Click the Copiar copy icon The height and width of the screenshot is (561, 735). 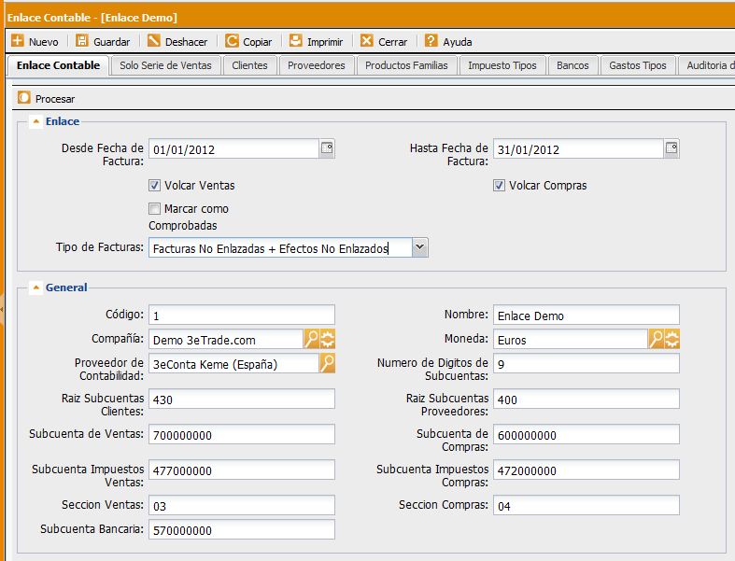(232, 41)
